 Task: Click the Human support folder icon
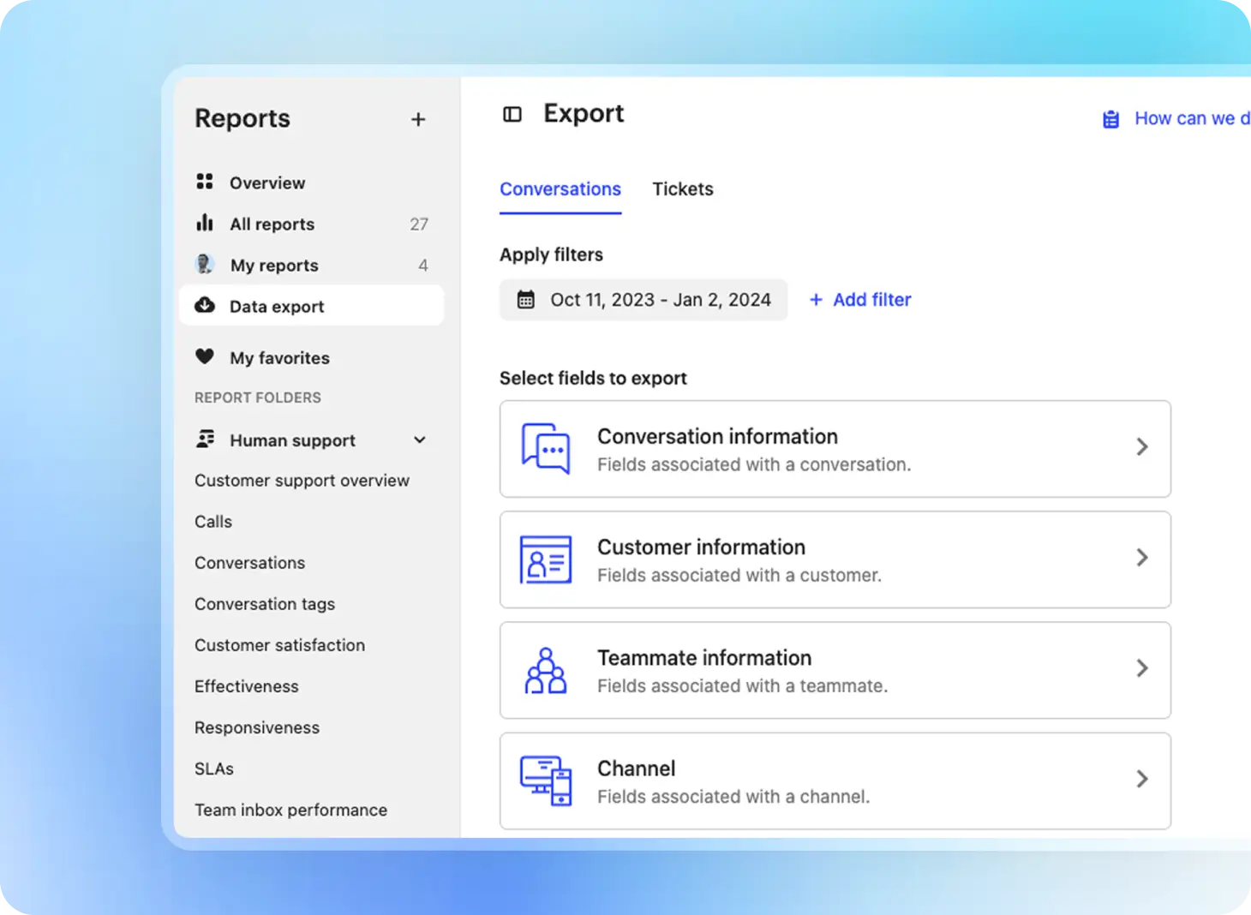[x=206, y=440]
